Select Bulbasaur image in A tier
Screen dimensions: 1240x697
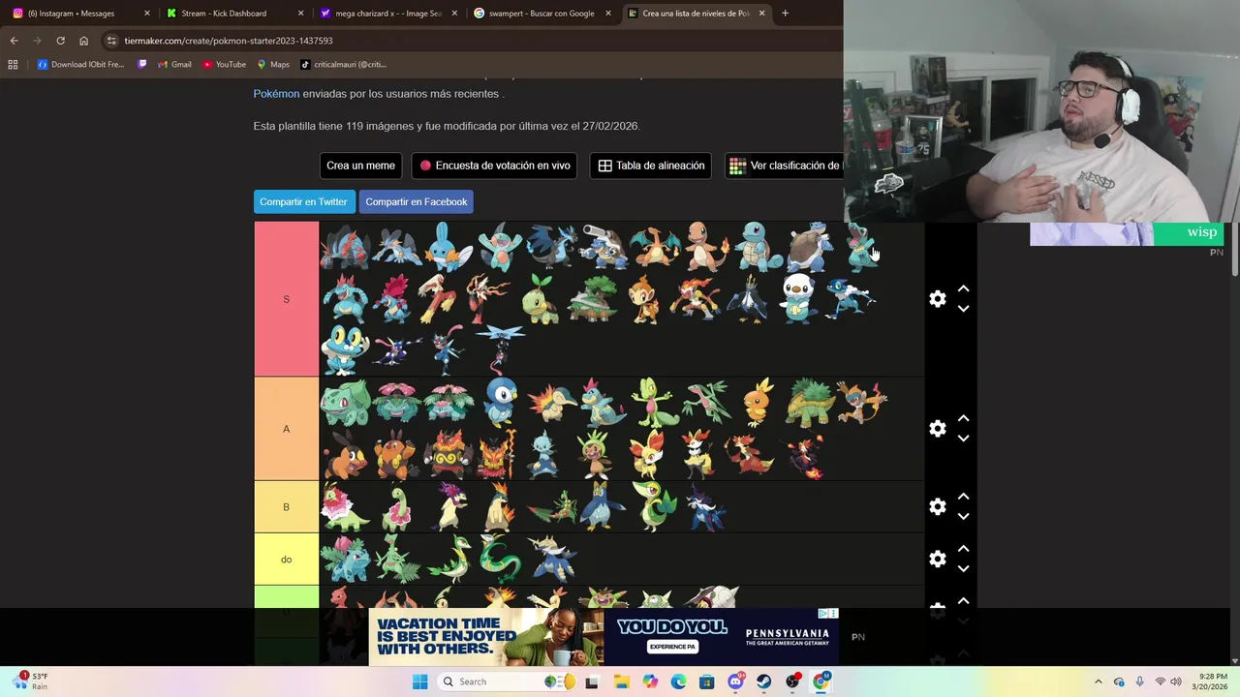(345, 403)
